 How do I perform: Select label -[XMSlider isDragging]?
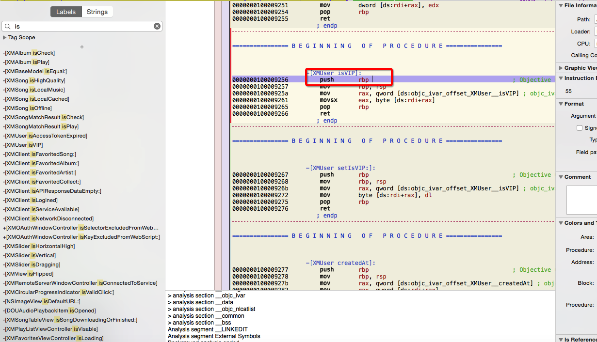pyautogui.click(x=32, y=264)
